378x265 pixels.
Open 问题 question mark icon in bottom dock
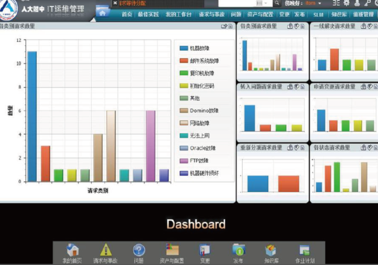point(139,250)
